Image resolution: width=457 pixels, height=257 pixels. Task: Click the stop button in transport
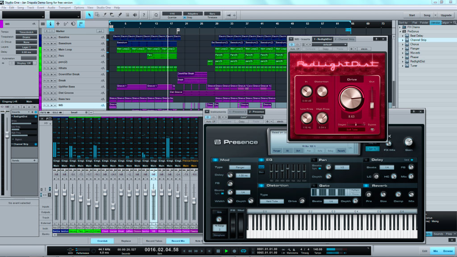pos(218,251)
